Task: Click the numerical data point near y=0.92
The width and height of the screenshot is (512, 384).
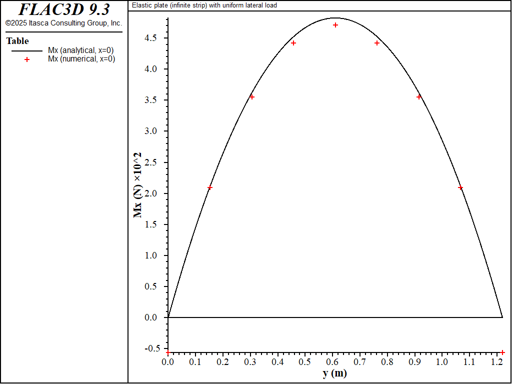Action: (x=419, y=97)
